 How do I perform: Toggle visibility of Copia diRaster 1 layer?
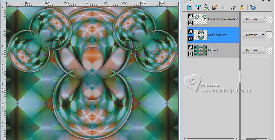point(191,38)
